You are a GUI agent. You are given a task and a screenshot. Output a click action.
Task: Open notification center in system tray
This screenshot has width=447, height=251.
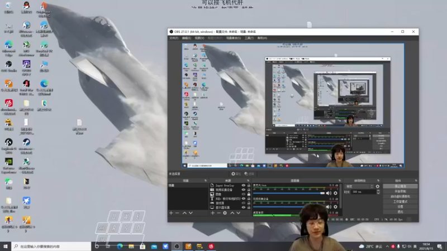click(440, 247)
